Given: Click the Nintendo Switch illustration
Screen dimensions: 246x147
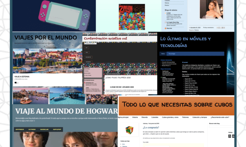Looking at the screenshot, I should (64, 15).
